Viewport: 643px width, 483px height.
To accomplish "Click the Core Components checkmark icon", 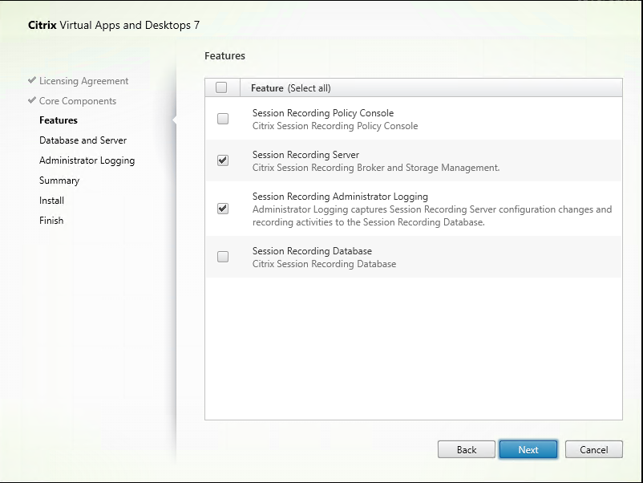I will [32, 101].
